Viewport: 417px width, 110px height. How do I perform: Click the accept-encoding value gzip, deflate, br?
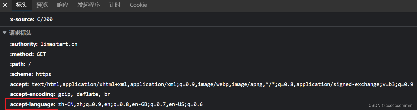(84, 94)
